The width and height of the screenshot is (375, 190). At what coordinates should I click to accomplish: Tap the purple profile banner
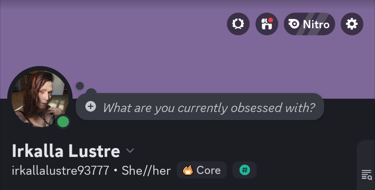pyautogui.click(x=149, y=48)
